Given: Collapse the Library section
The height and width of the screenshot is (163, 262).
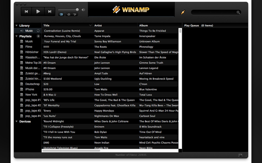Looking at the screenshot, I should click(16, 26).
